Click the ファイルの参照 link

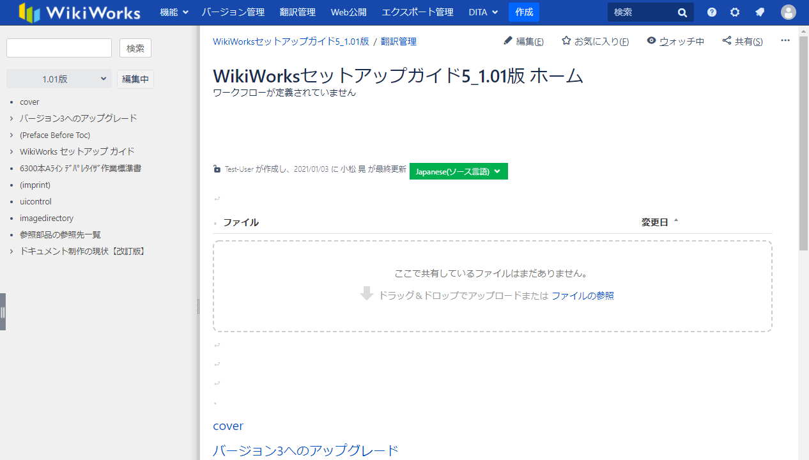[583, 296]
